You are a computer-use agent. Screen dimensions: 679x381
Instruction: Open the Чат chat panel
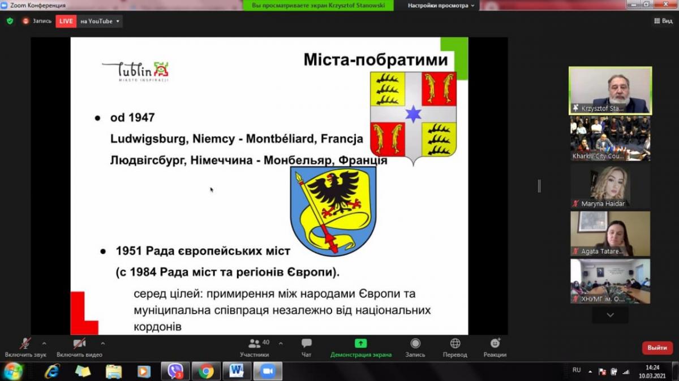307,348
